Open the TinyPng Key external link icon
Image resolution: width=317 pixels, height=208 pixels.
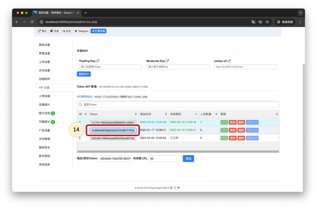tap(98, 61)
